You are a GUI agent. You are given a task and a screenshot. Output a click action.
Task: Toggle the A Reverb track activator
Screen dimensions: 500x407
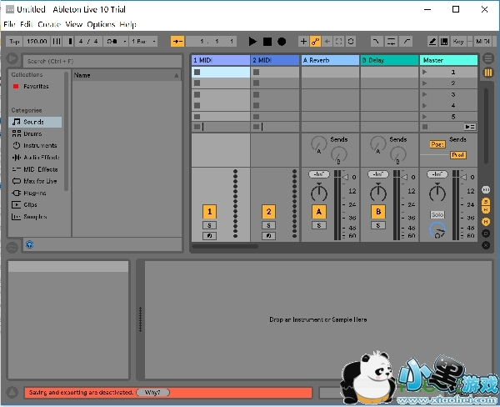tap(318, 212)
